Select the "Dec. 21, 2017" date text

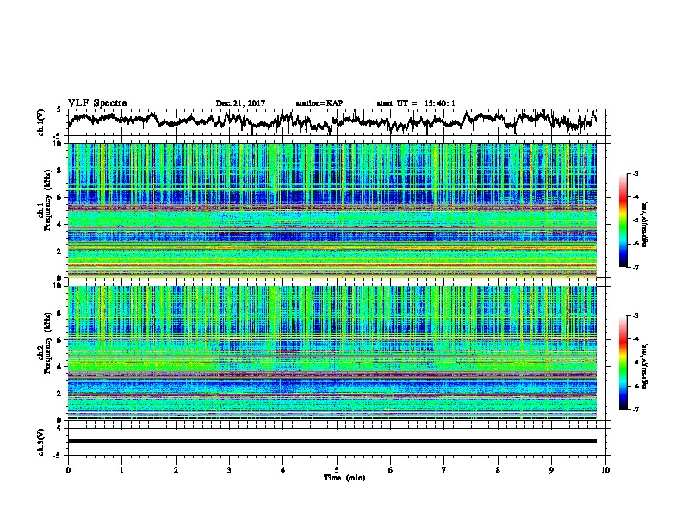coord(240,103)
